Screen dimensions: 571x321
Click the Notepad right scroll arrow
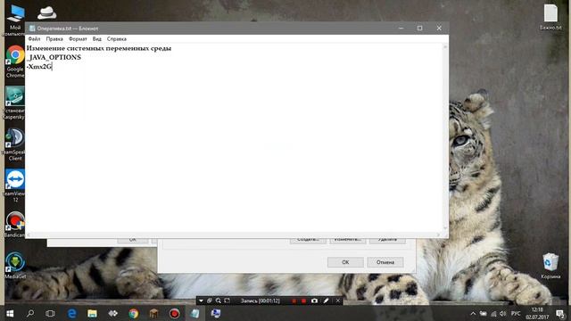coord(438,235)
